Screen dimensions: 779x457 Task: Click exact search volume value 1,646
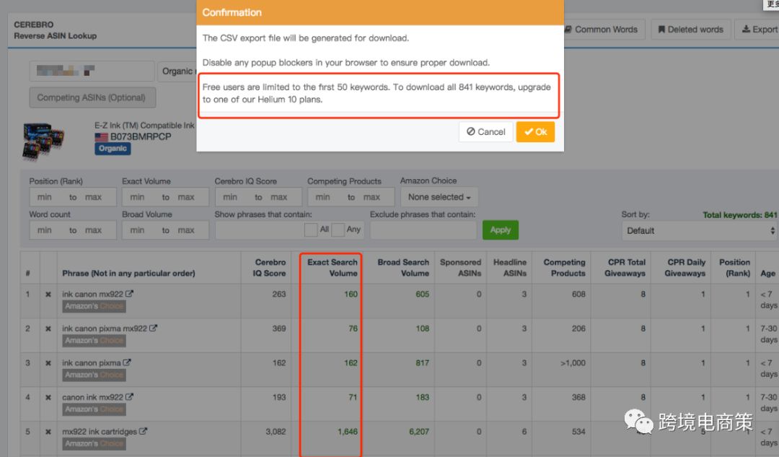click(347, 431)
